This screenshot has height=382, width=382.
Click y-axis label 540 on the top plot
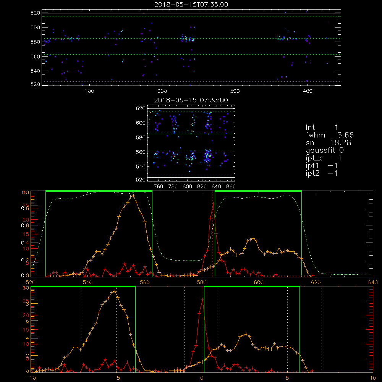(x=35, y=71)
